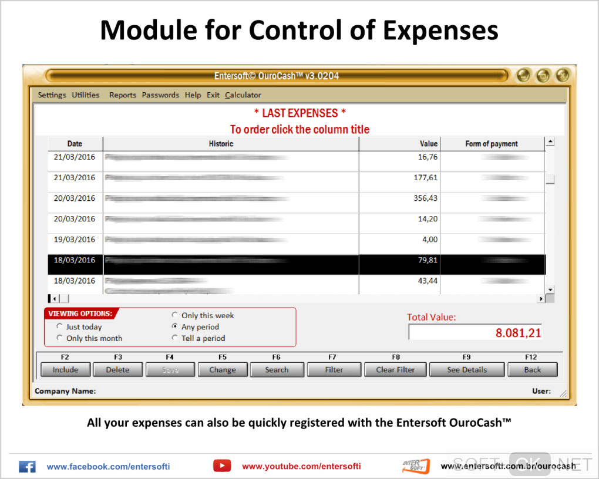
Task: Open the entersofti.com.br/ourocash link
Action: tap(508, 466)
